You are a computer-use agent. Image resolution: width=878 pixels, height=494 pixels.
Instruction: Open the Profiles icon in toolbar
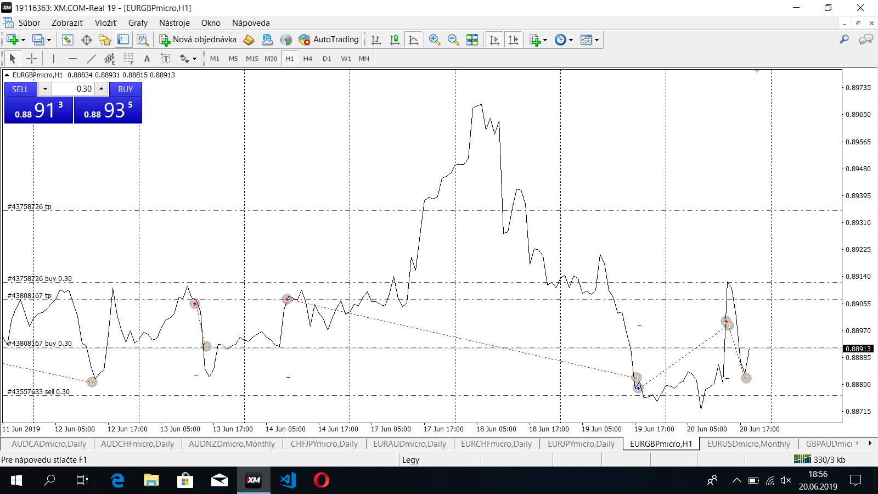[x=38, y=40]
